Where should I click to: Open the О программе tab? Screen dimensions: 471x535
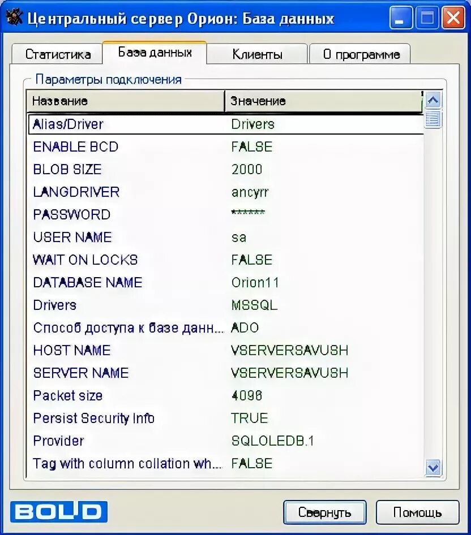[x=359, y=54]
